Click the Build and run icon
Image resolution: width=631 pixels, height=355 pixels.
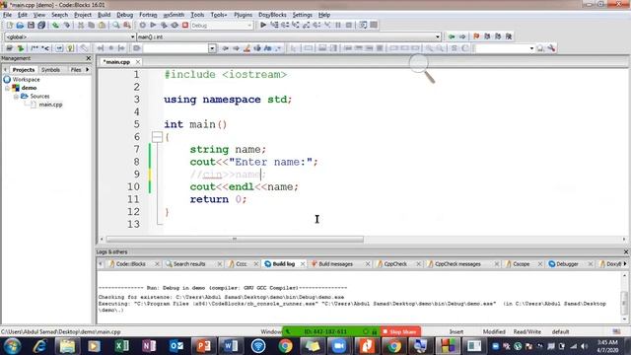(x=164, y=25)
